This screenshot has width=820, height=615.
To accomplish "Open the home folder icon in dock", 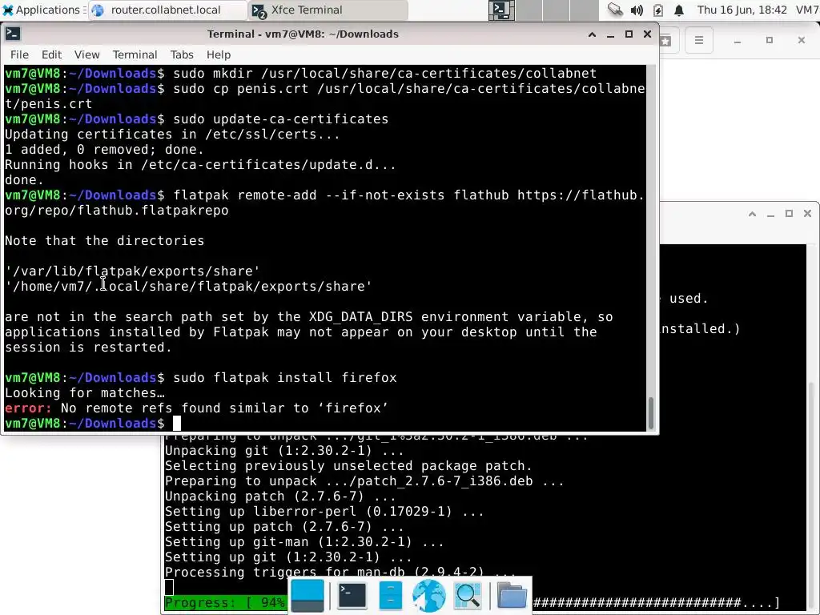I will pos(512,596).
